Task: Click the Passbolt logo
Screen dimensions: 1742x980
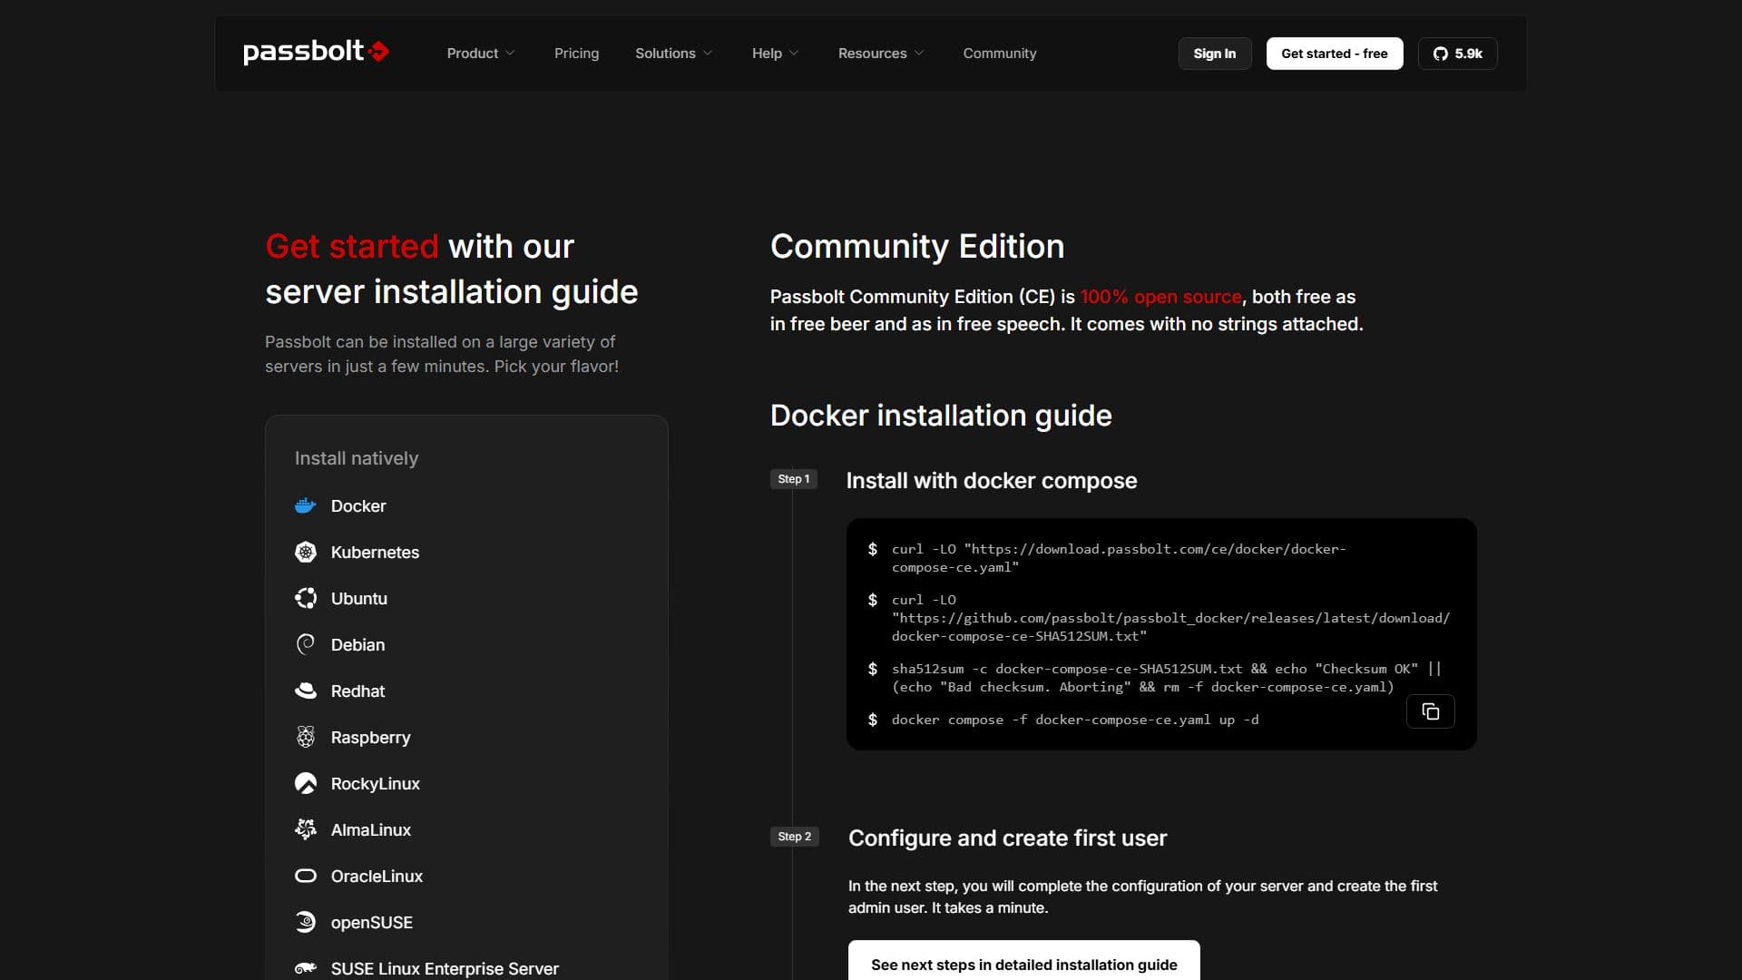Action: click(x=316, y=53)
